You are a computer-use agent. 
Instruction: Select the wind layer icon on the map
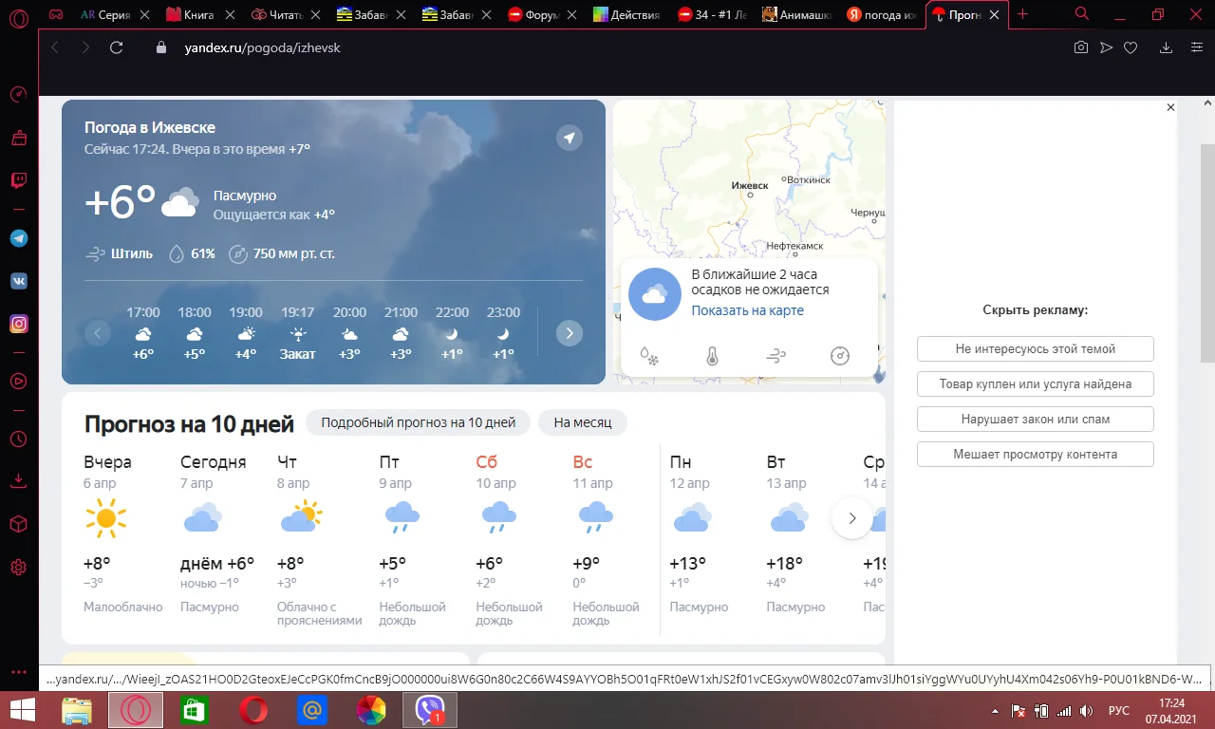[x=776, y=355]
